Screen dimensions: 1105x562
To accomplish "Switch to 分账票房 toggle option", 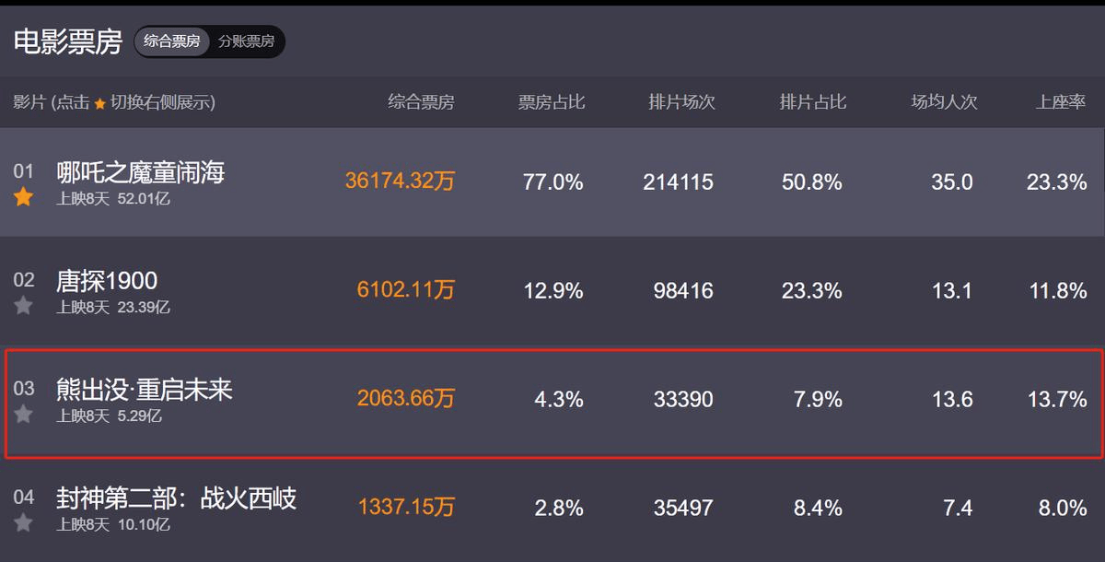I will point(246,41).
